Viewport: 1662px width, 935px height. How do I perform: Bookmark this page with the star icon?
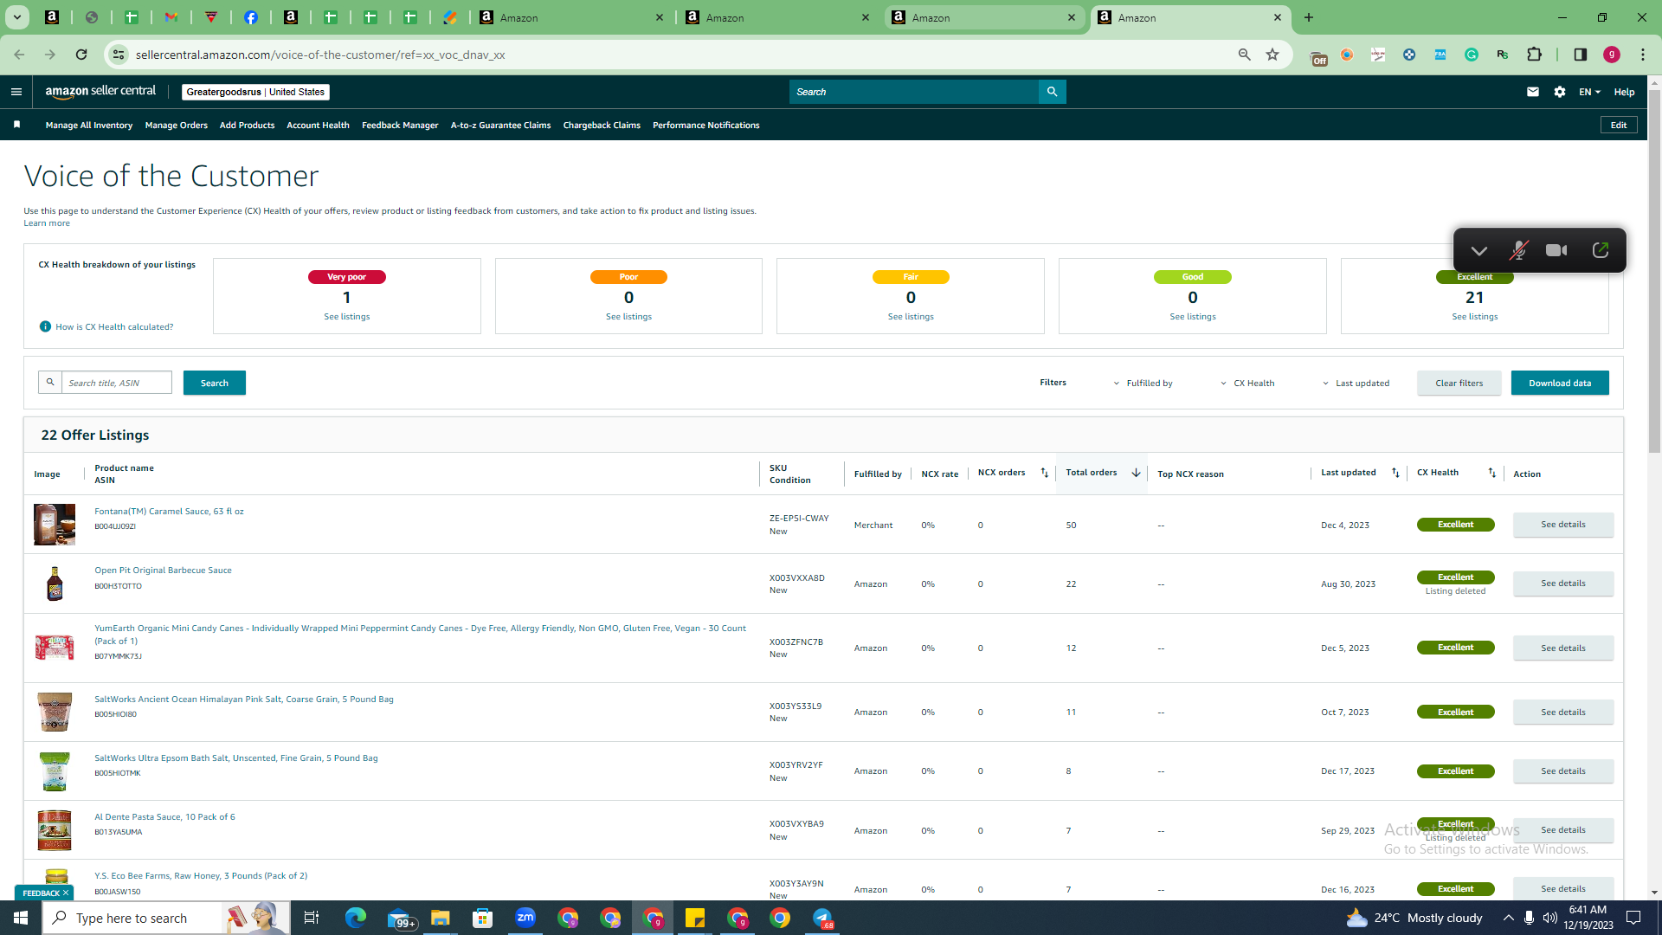(1272, 55)
